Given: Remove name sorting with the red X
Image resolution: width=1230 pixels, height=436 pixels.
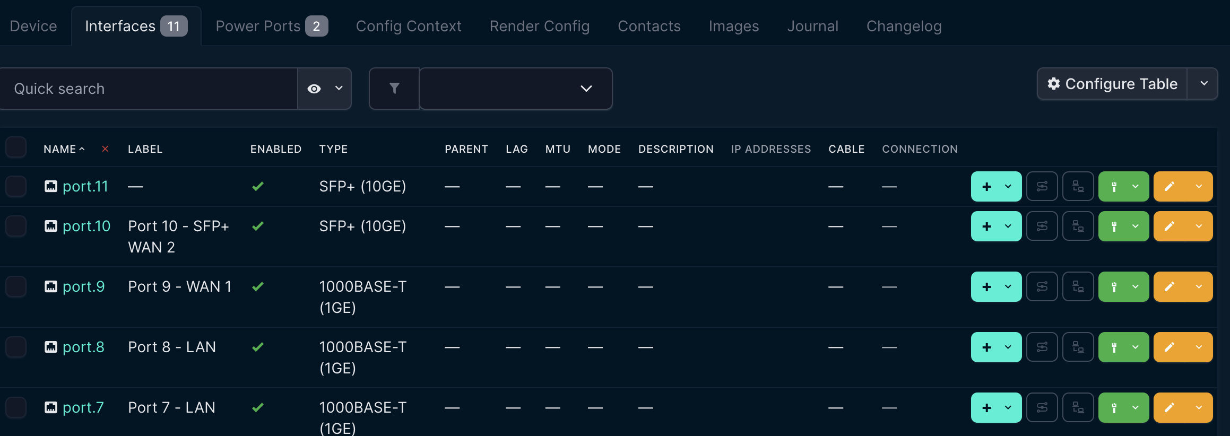Looking at the screenshot, I should pos(105,149).
